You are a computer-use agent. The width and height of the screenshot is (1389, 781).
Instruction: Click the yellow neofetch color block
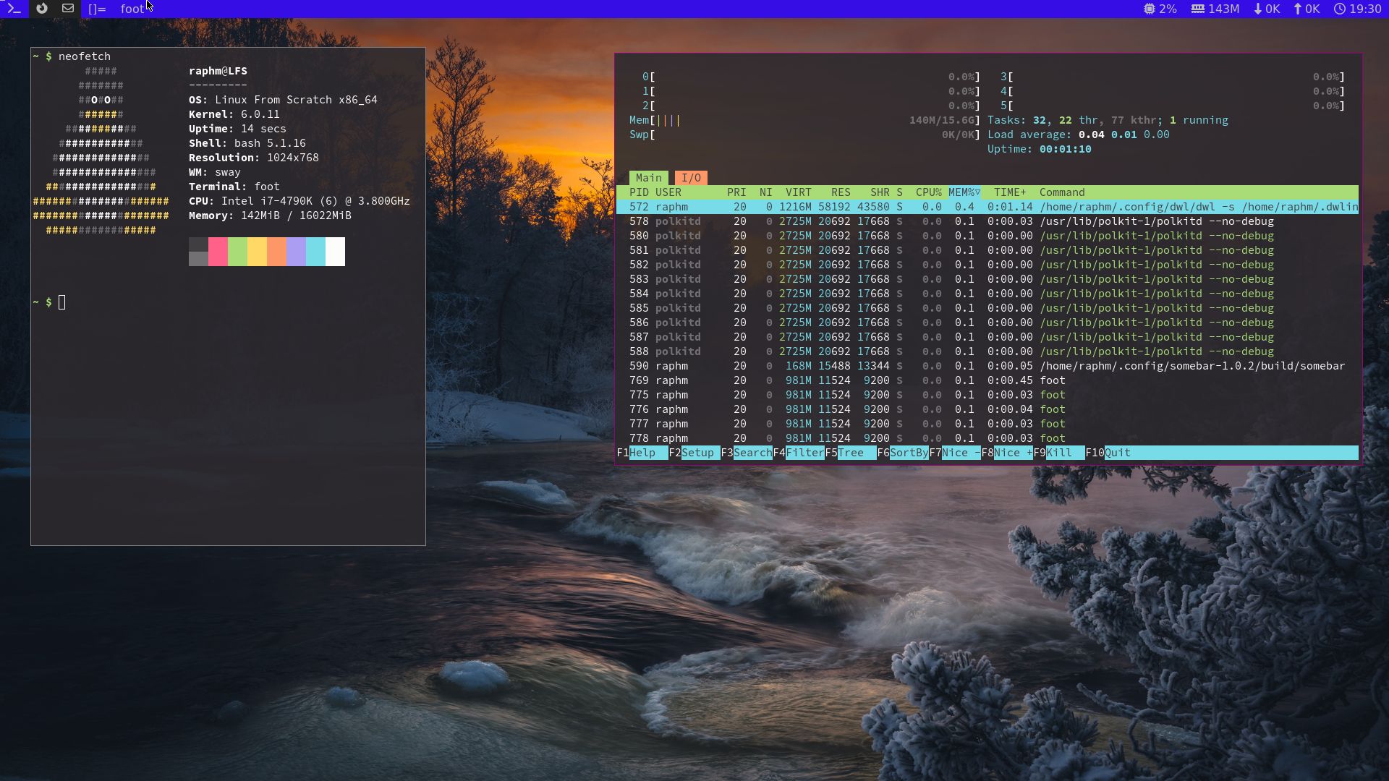tap(257, 252)
